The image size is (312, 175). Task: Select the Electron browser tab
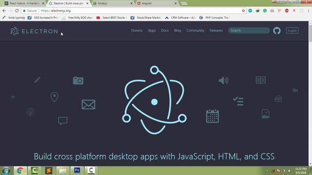point(68,3)
